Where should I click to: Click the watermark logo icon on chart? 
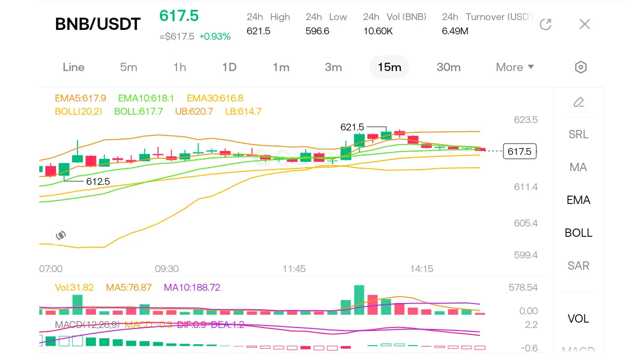[x=61, y=235]
